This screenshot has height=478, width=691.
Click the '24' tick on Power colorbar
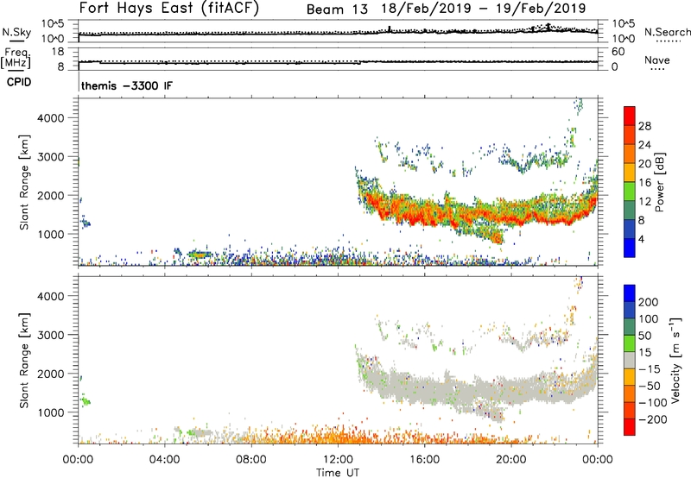[x=644, y=145]
